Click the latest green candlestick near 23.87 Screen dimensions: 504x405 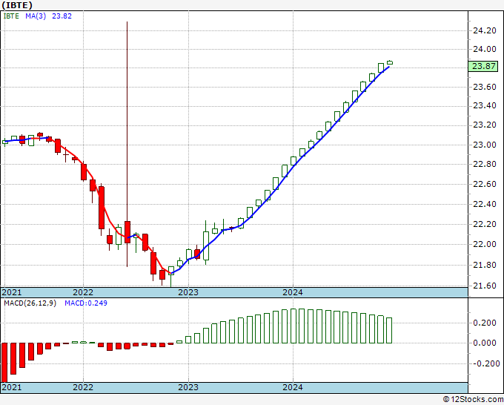tap(390, 62)
